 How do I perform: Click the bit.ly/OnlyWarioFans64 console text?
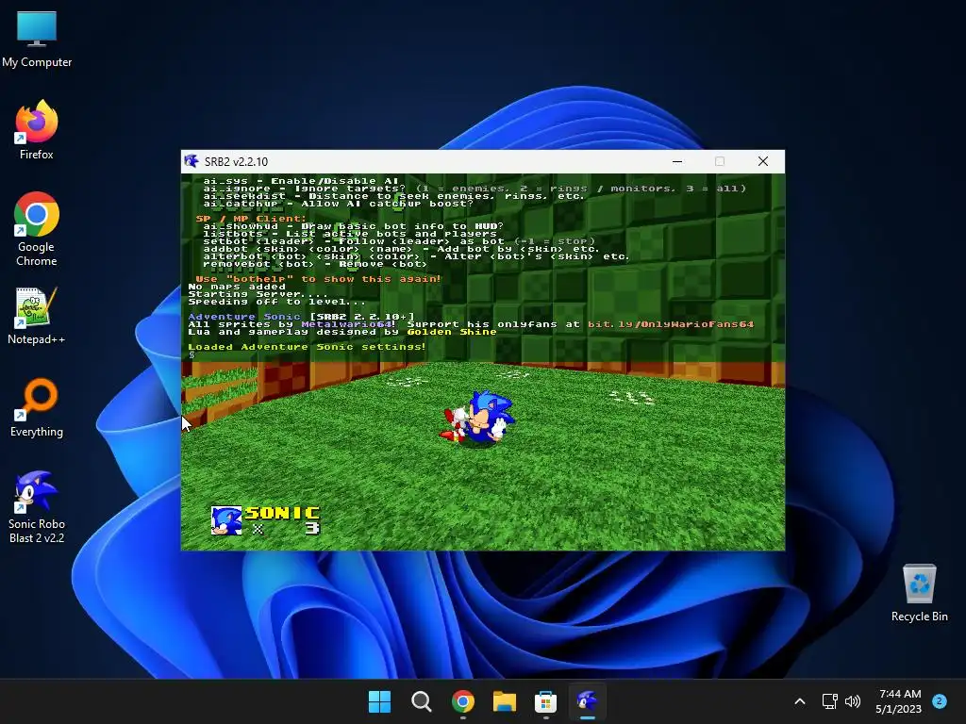coord(671,324)
